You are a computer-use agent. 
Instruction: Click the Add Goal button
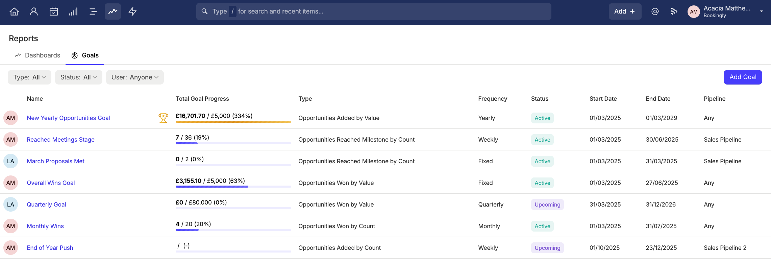(x=743, y=77)
